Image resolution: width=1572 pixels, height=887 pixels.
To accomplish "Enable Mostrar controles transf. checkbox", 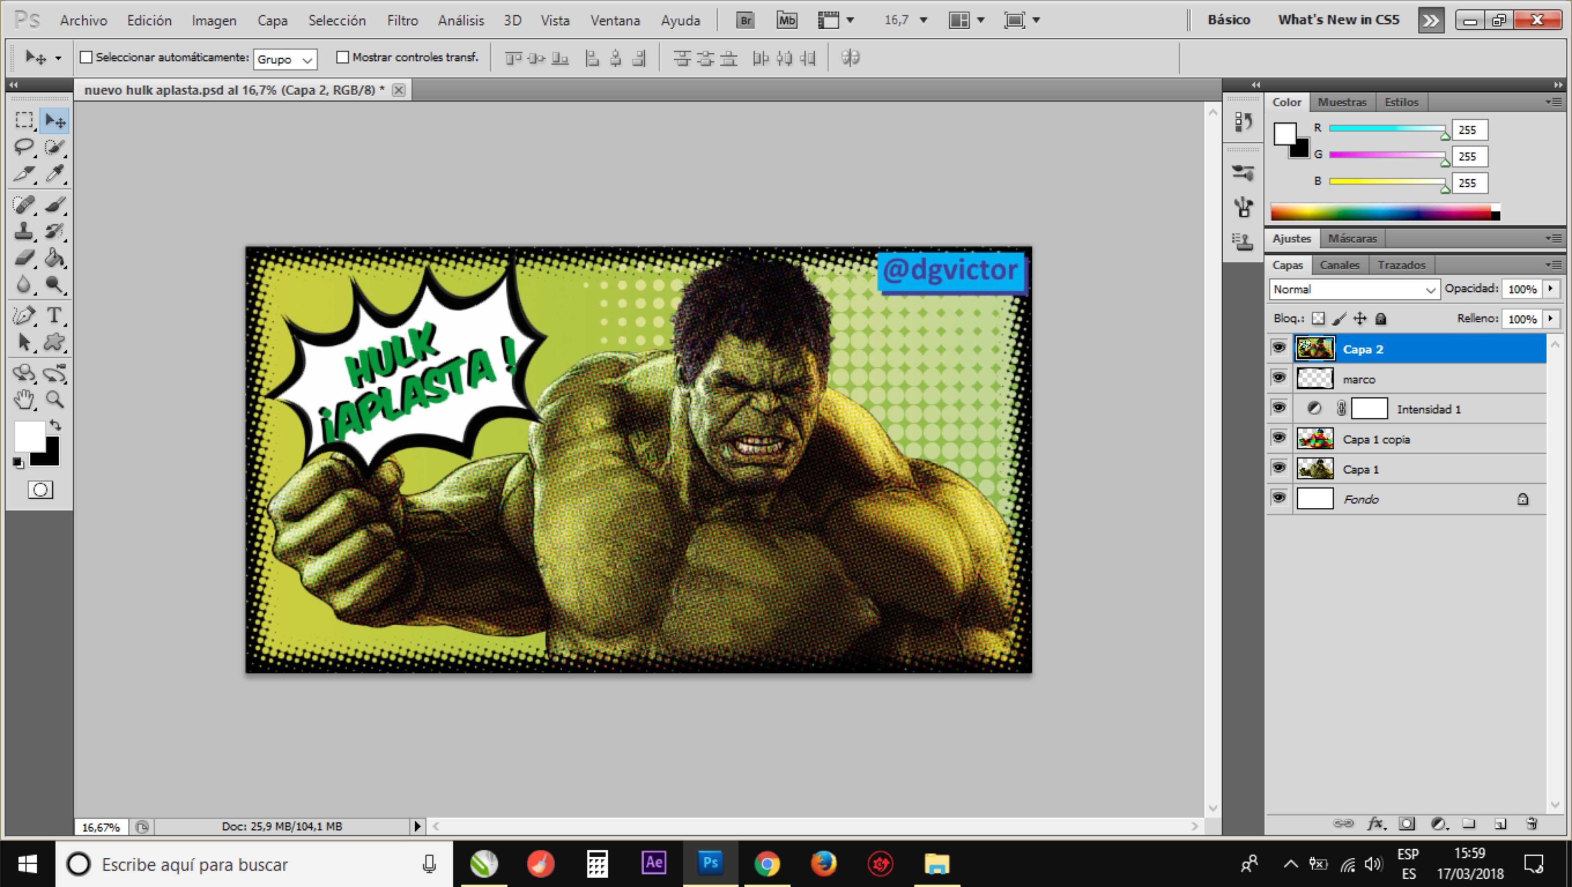I will [x=342, y=57].
